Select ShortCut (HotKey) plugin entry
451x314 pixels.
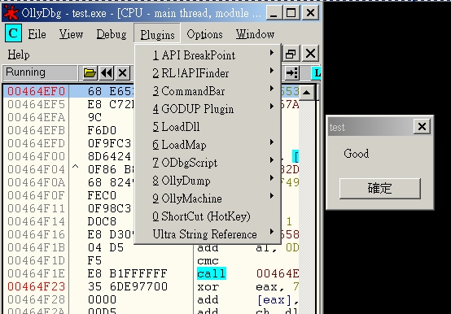pos(208,216)
